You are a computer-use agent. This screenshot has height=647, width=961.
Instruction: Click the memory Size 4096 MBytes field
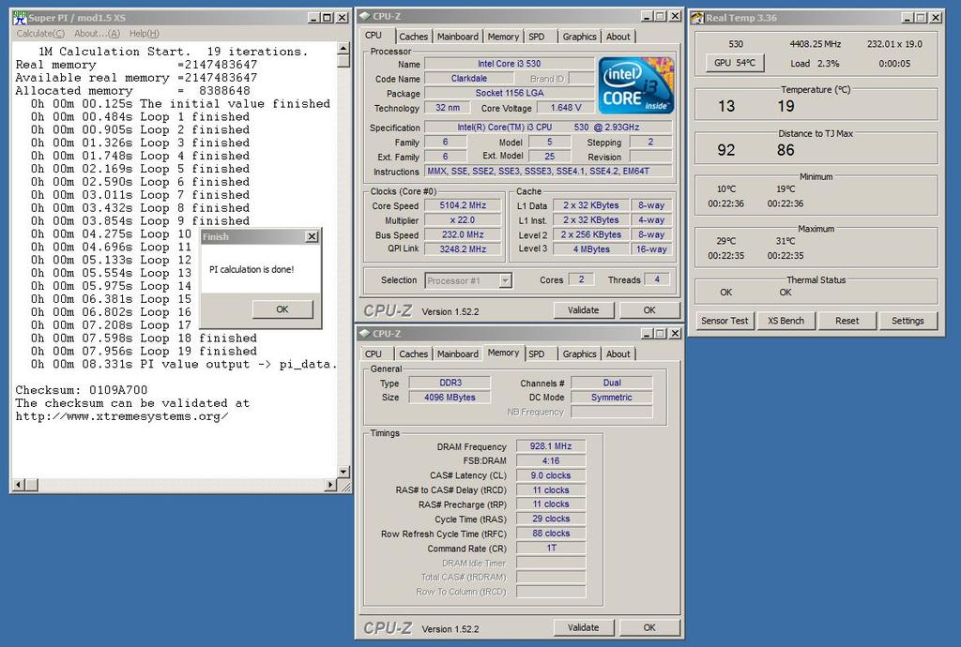click(450, 398)
